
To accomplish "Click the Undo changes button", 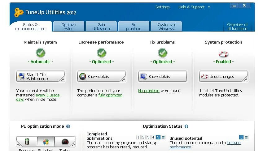I will coord(223,77).
